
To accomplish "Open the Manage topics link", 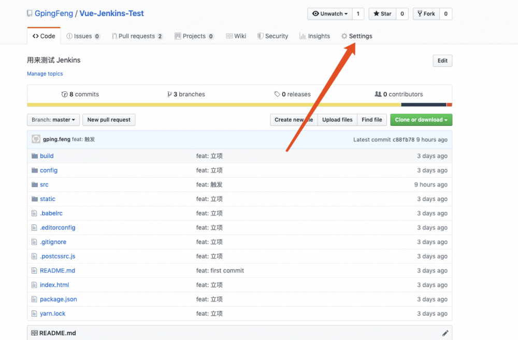I will [45, 74].
